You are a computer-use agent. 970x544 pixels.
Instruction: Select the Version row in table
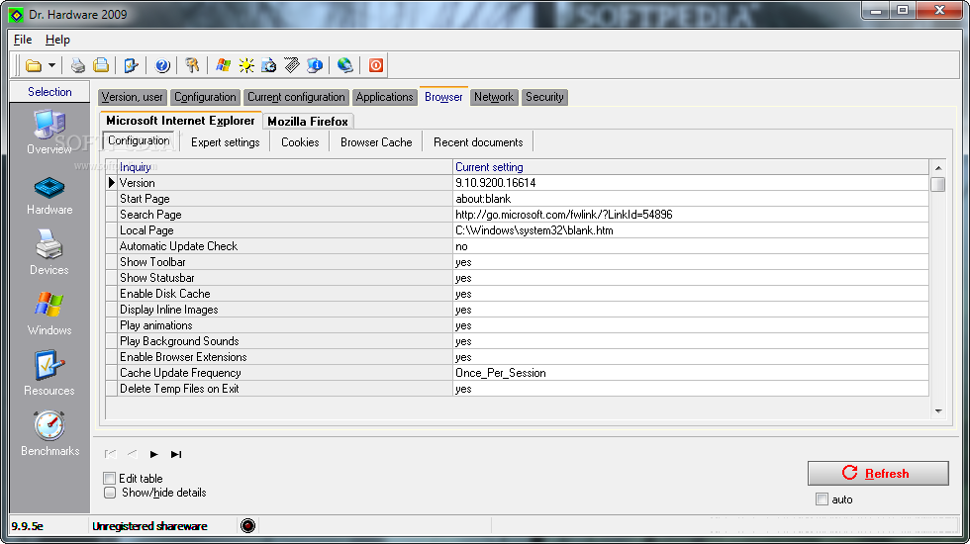click(517, 183)
